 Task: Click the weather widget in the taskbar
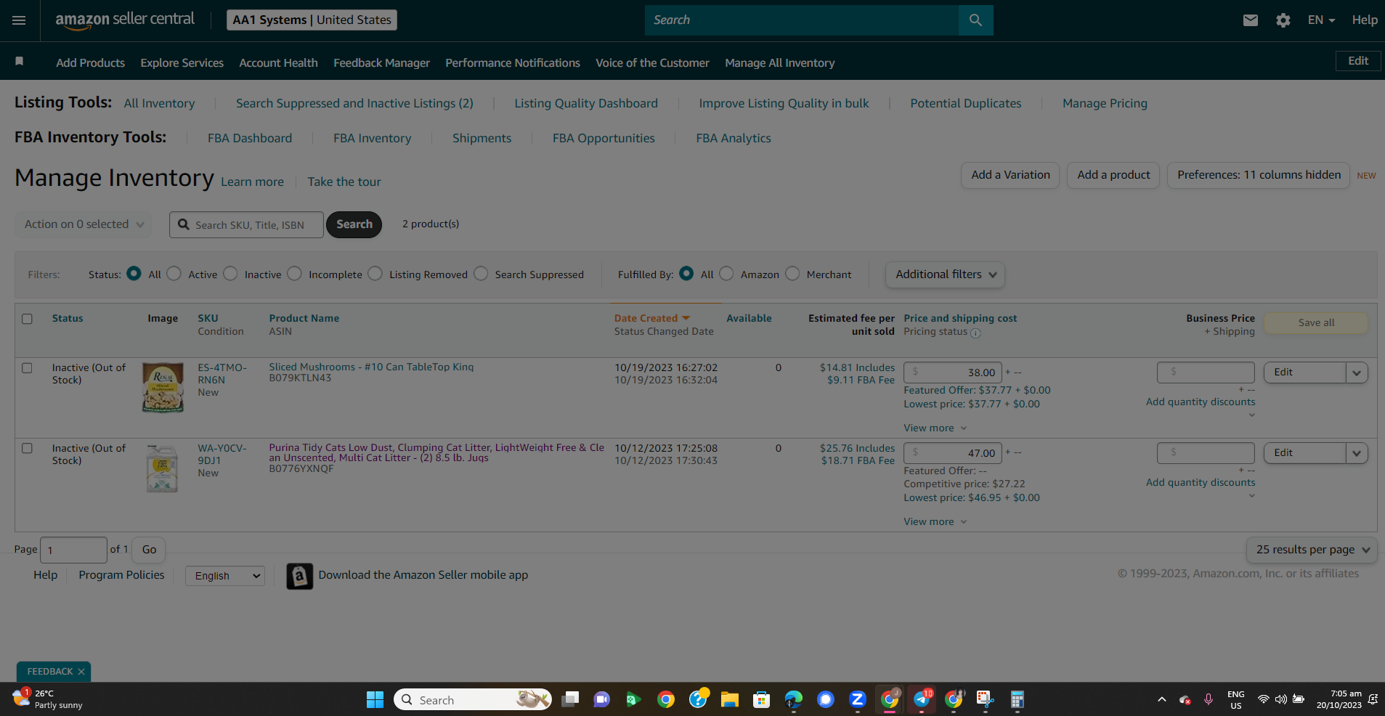coord(48,699)
